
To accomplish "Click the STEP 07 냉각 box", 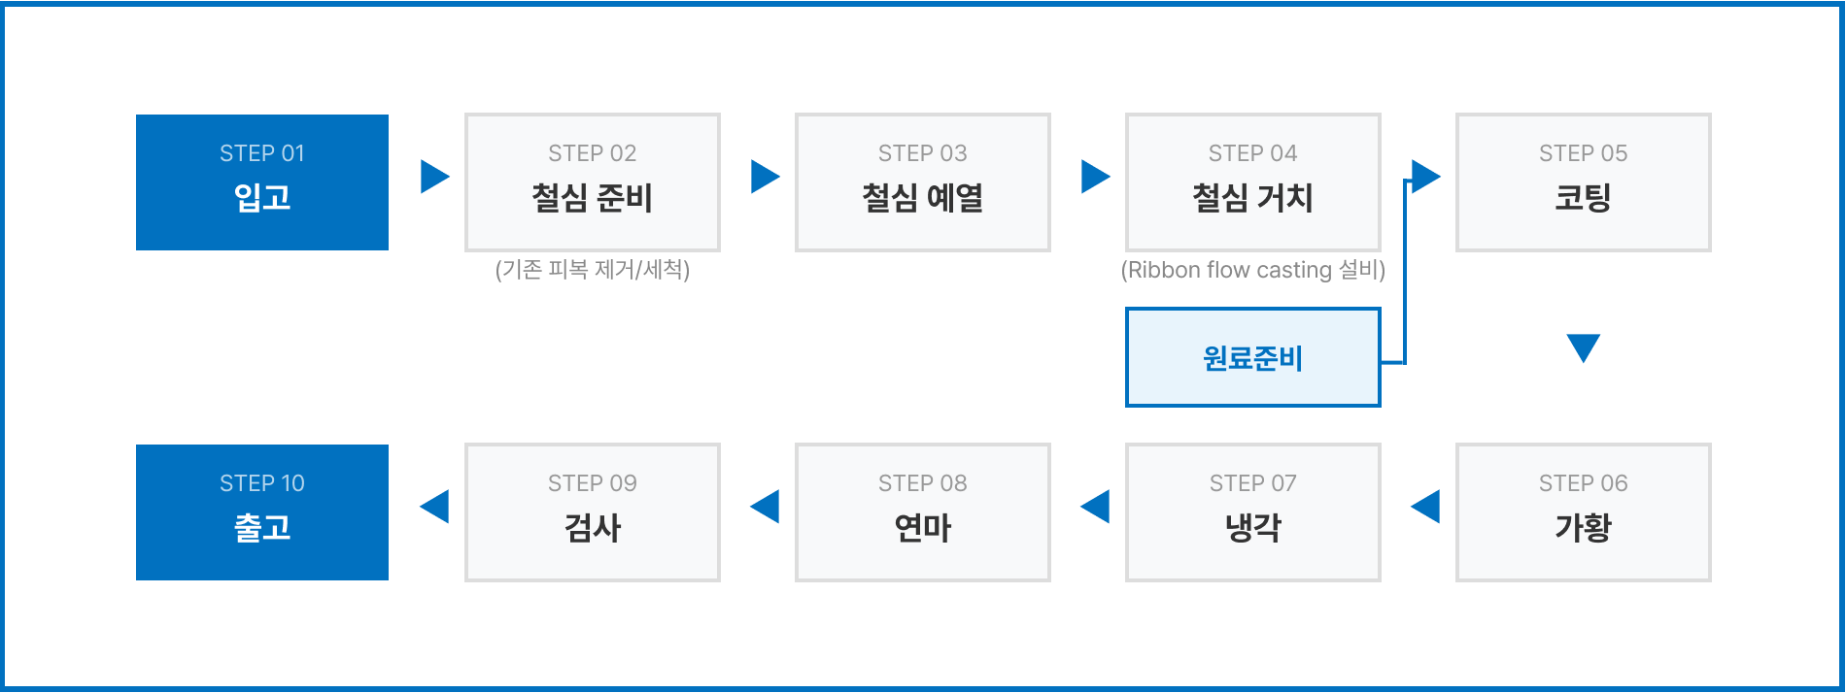I will 1253,512.
